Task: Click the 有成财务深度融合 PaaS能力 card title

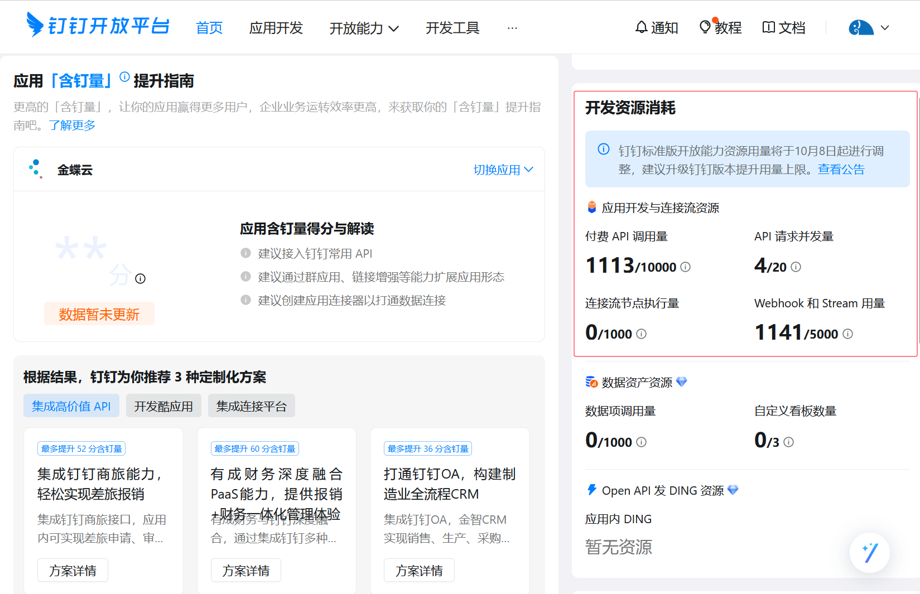Action: [277, 494]
